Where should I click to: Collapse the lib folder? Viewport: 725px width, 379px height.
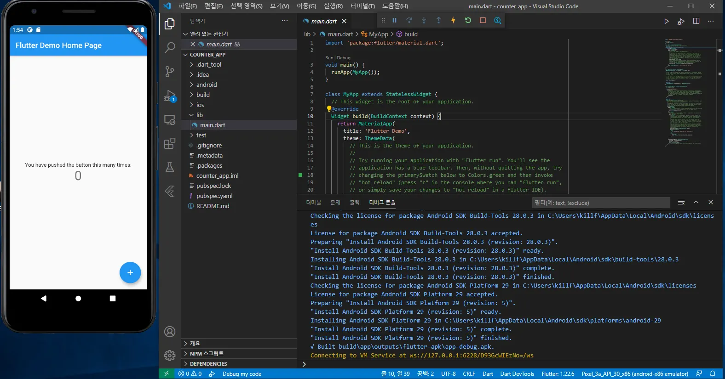tap(199, 115)
